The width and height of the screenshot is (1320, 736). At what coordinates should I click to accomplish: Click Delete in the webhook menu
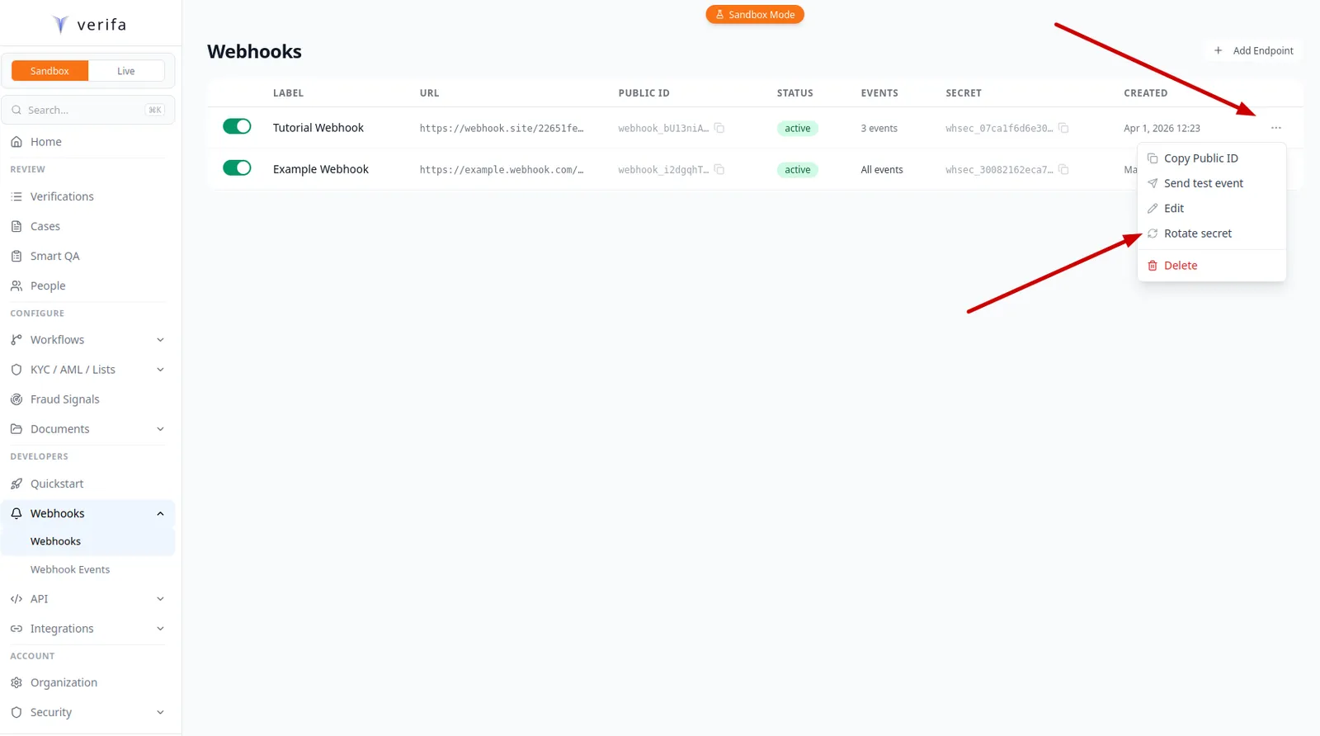[1211, 266]
